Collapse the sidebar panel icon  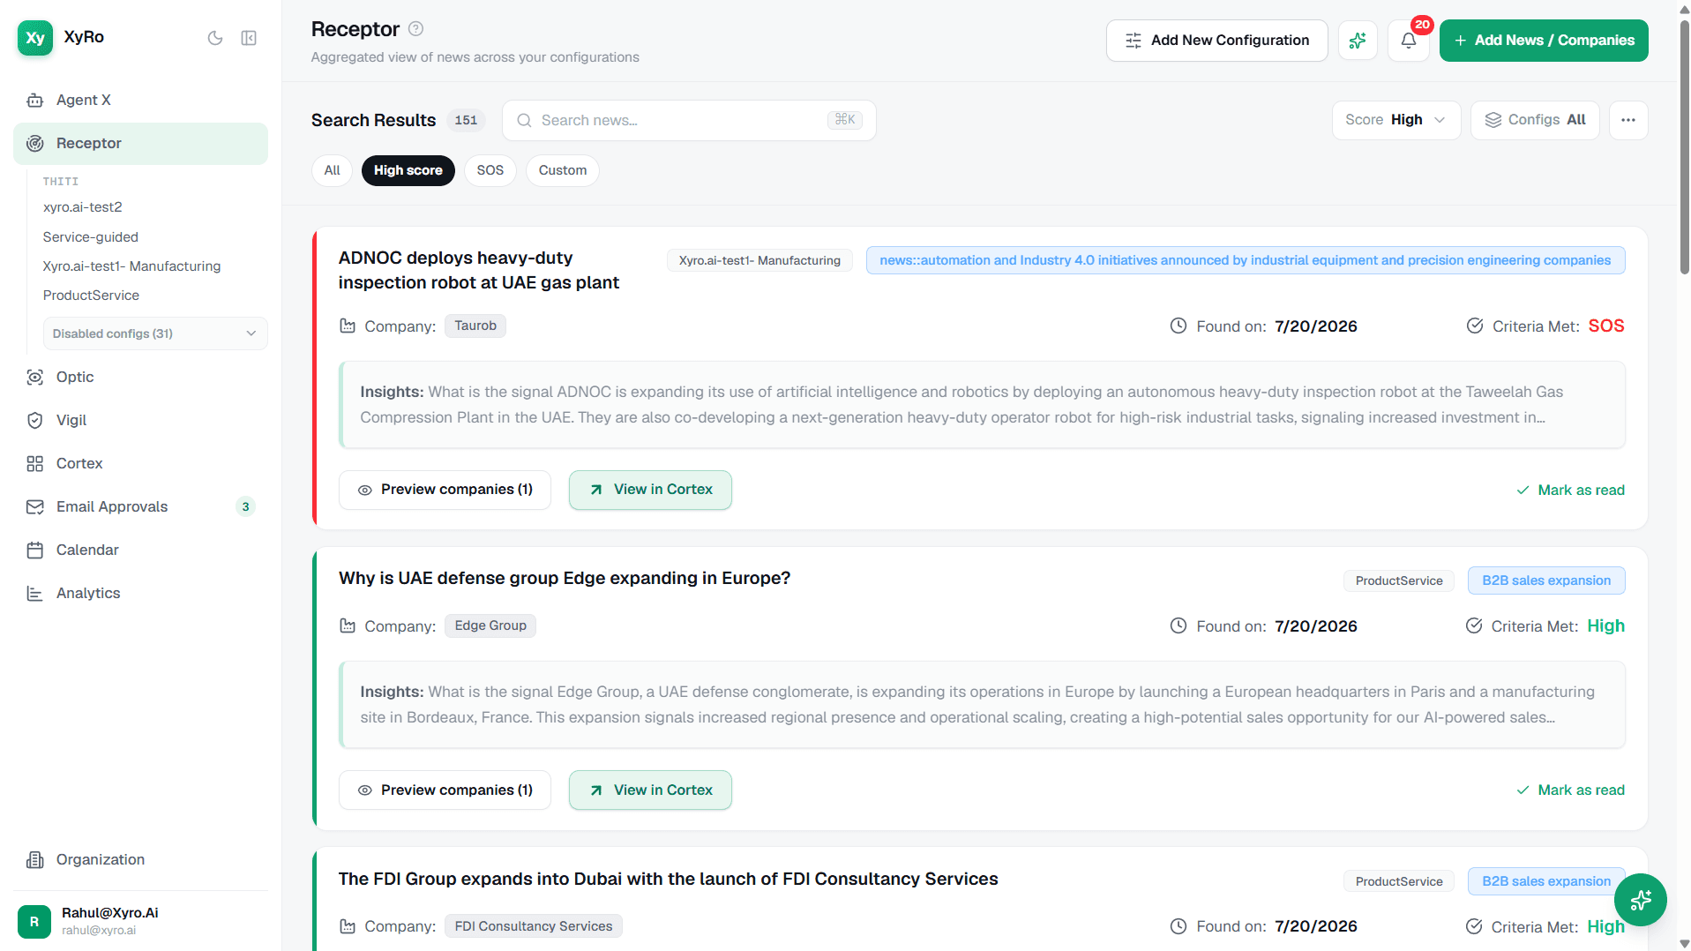249,38
